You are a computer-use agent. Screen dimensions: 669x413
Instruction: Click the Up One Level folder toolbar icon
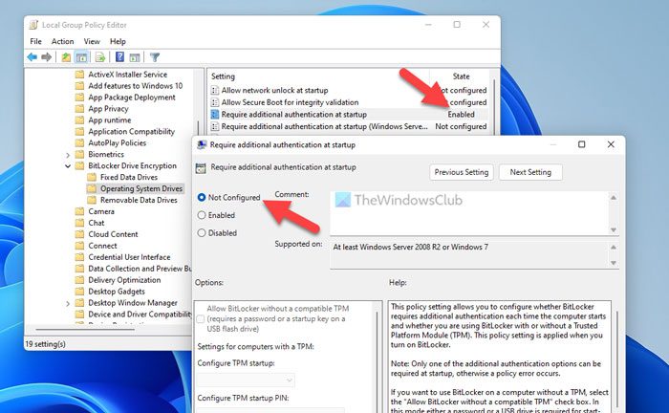[66, 57]
